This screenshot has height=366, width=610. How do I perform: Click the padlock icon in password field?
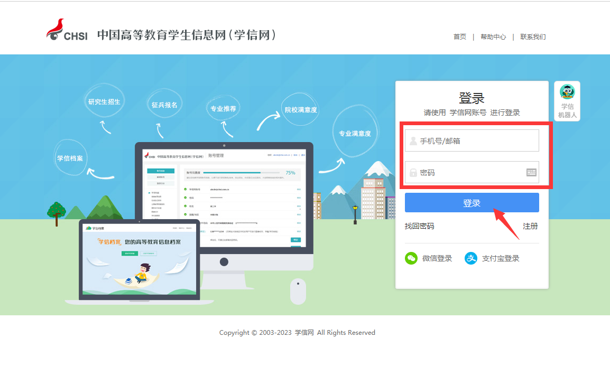(x=413, y=173)
